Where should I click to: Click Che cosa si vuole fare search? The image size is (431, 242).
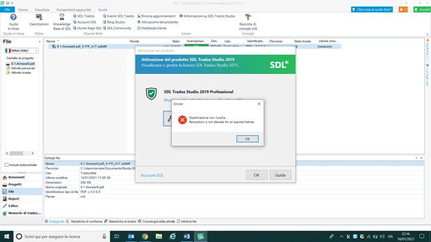371,9
